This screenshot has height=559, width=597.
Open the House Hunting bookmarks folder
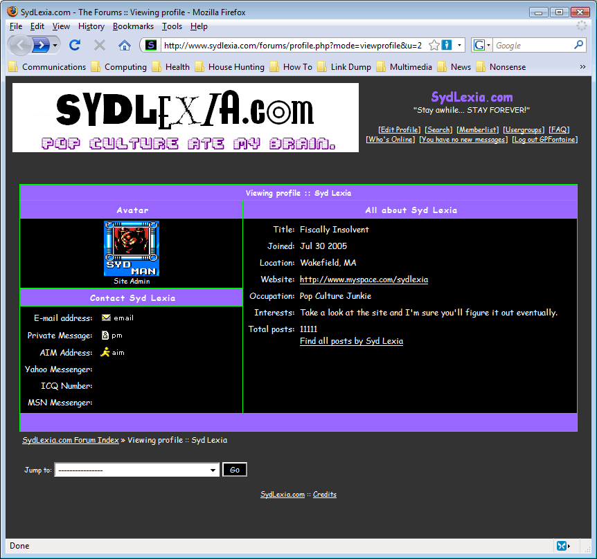[x=230, y=67]
